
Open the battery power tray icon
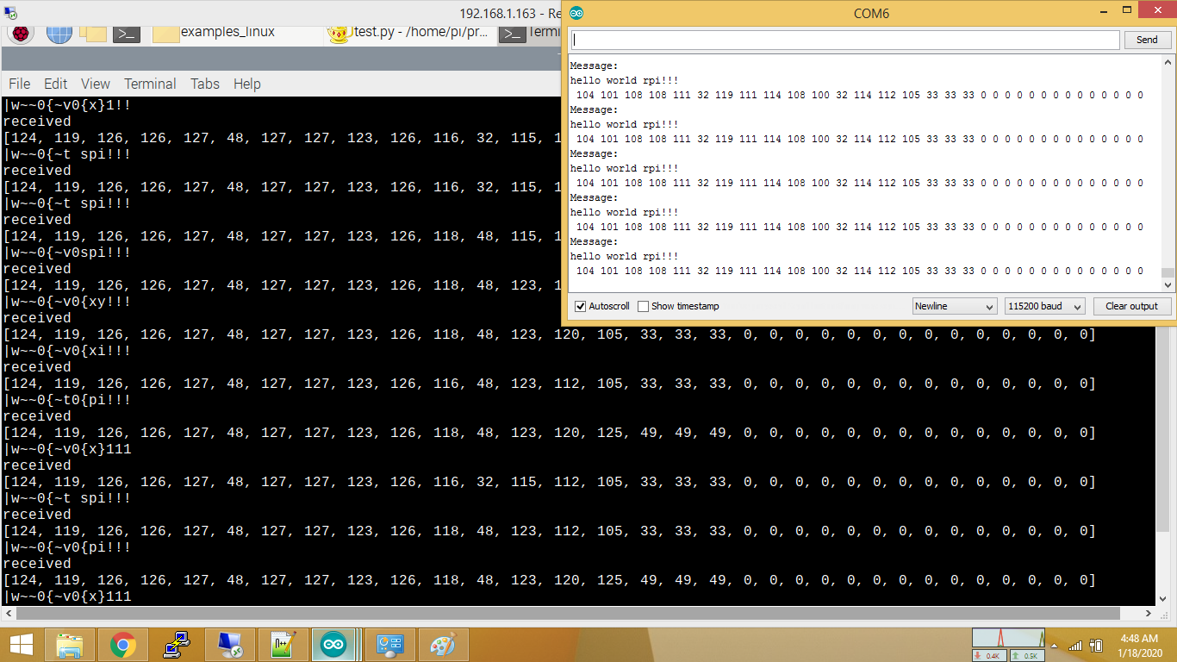coord(1097,646)
